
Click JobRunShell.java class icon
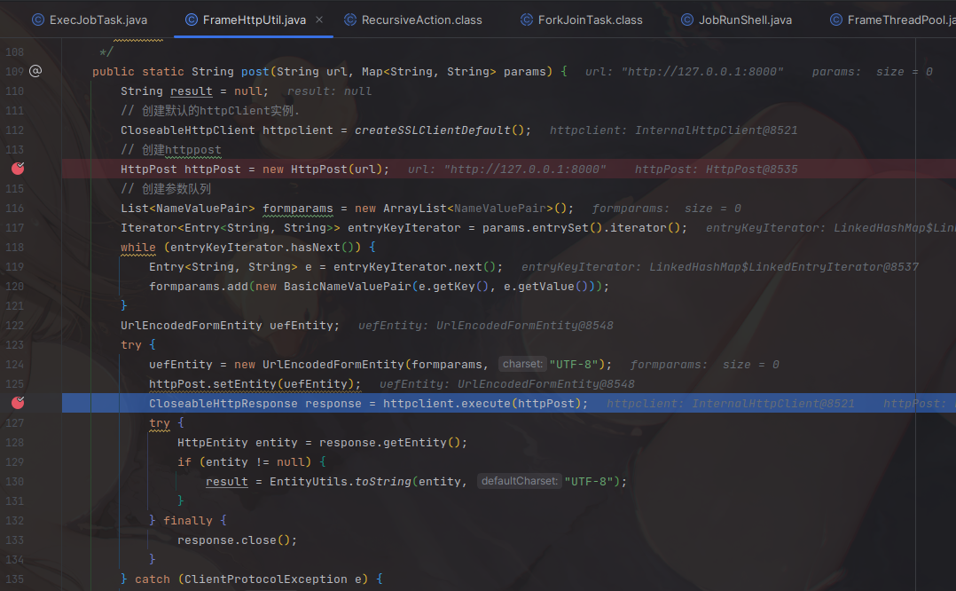coord(687,20)
